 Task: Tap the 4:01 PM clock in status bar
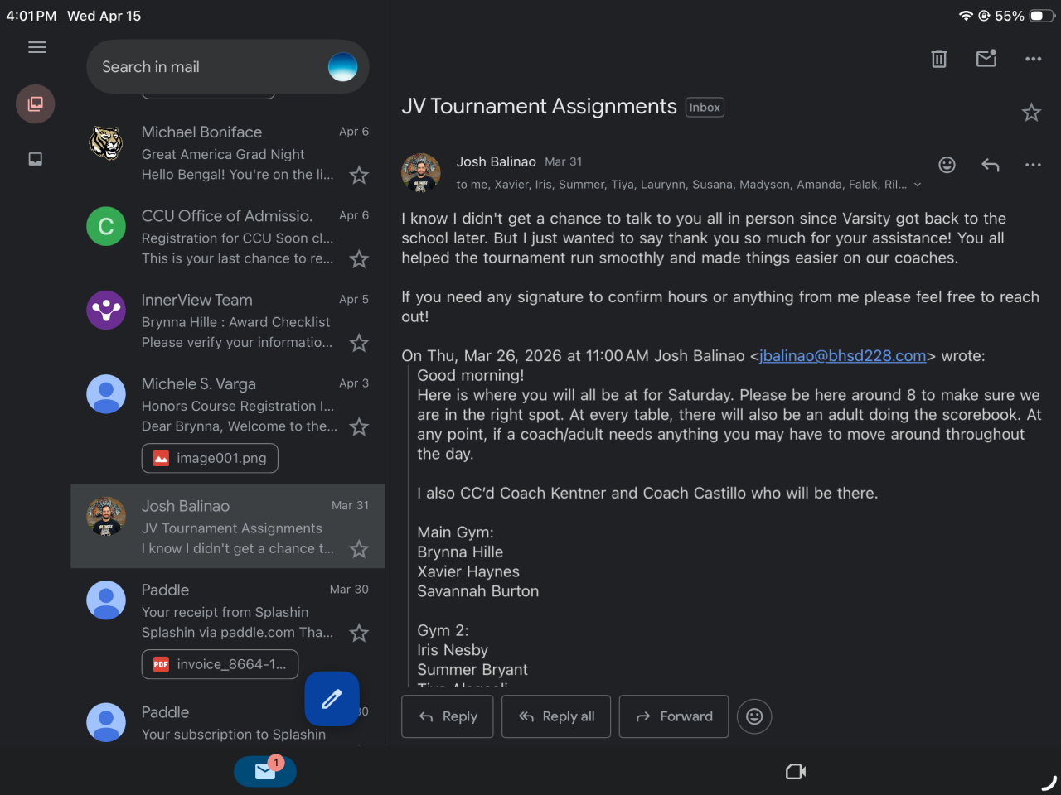point(31,16)
